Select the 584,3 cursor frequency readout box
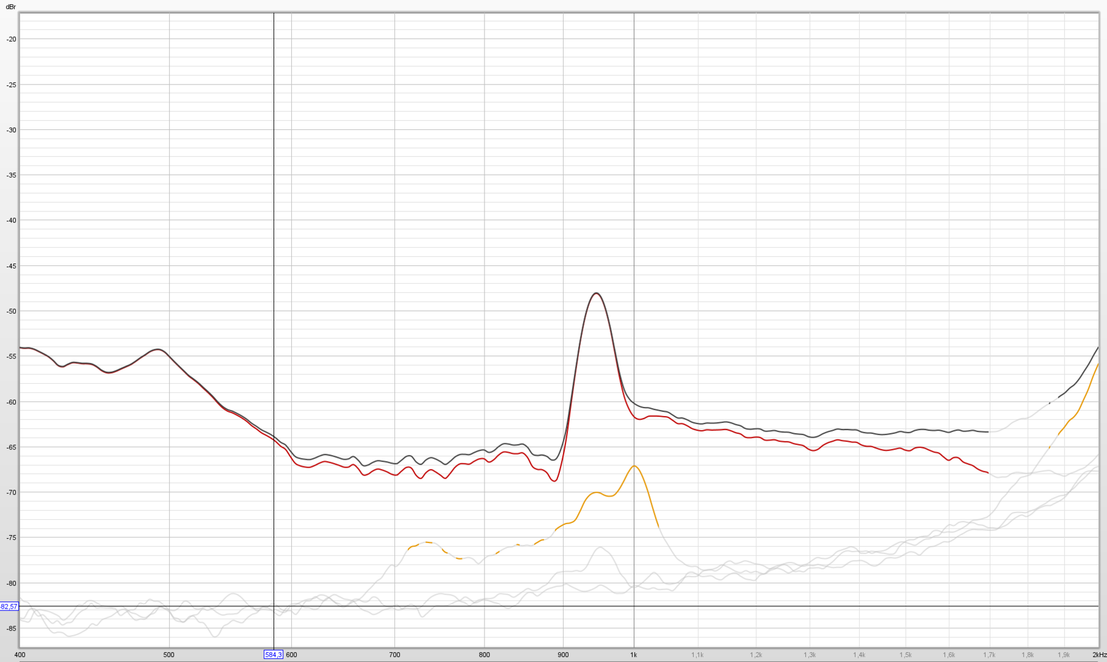The height and width of the screenshot is (662, 1107). coord(274,655)
